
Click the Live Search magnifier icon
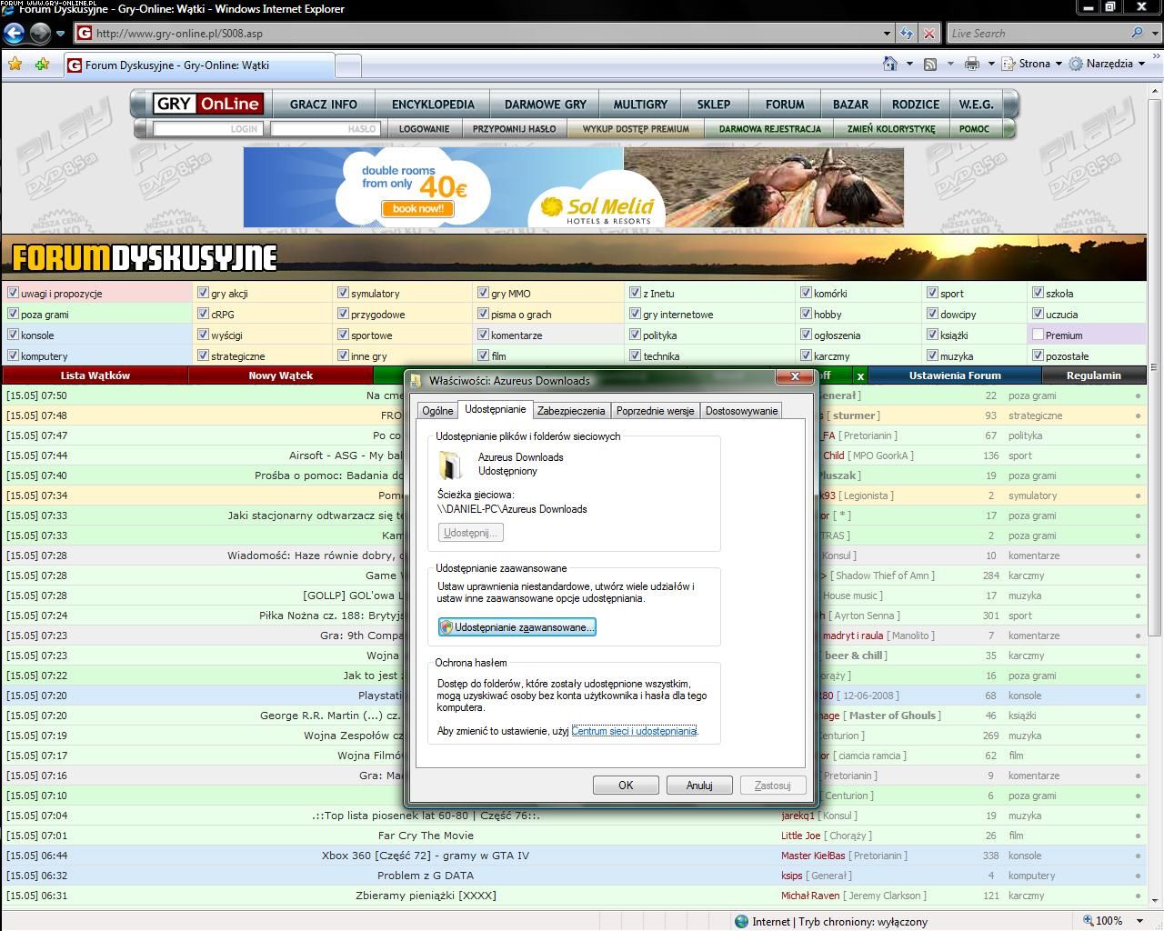point(1137,34)
